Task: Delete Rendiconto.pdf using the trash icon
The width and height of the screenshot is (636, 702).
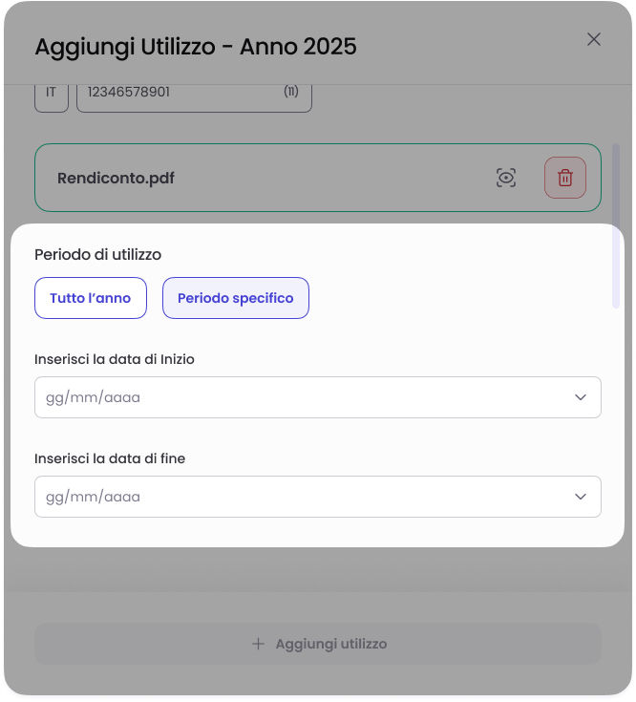Action: tap(565, 178)
